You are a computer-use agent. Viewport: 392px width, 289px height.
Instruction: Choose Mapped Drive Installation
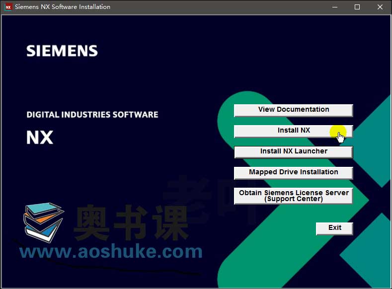(293, 173)
